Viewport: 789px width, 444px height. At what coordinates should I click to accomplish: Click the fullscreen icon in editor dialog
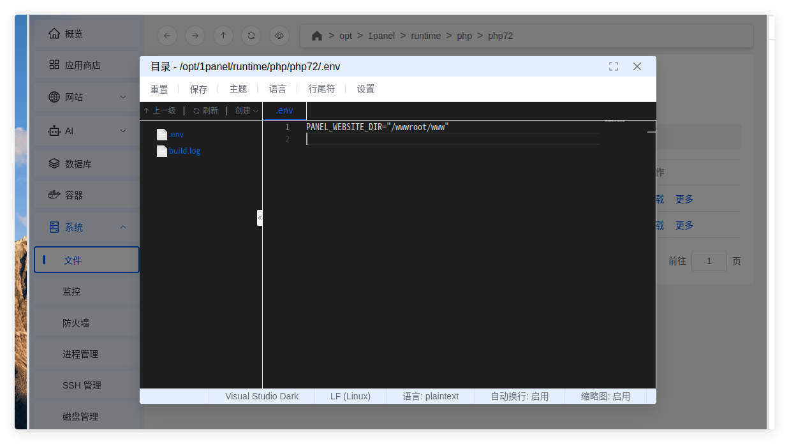[614, 66]
